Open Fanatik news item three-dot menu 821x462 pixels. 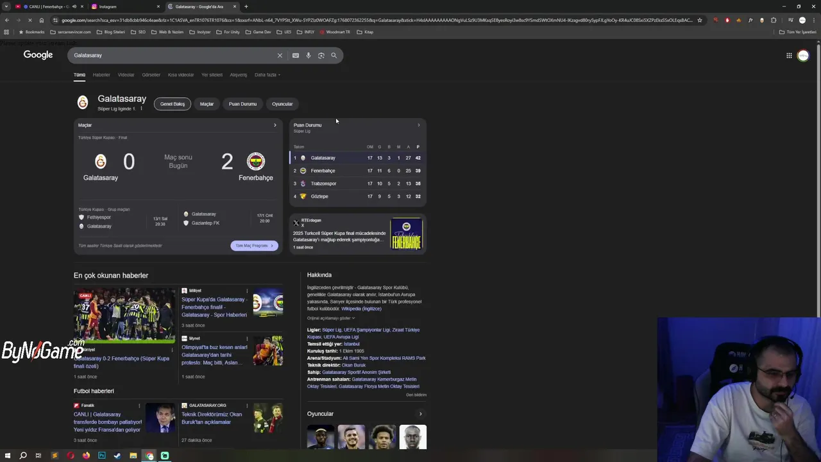click(x=139, y=406)
